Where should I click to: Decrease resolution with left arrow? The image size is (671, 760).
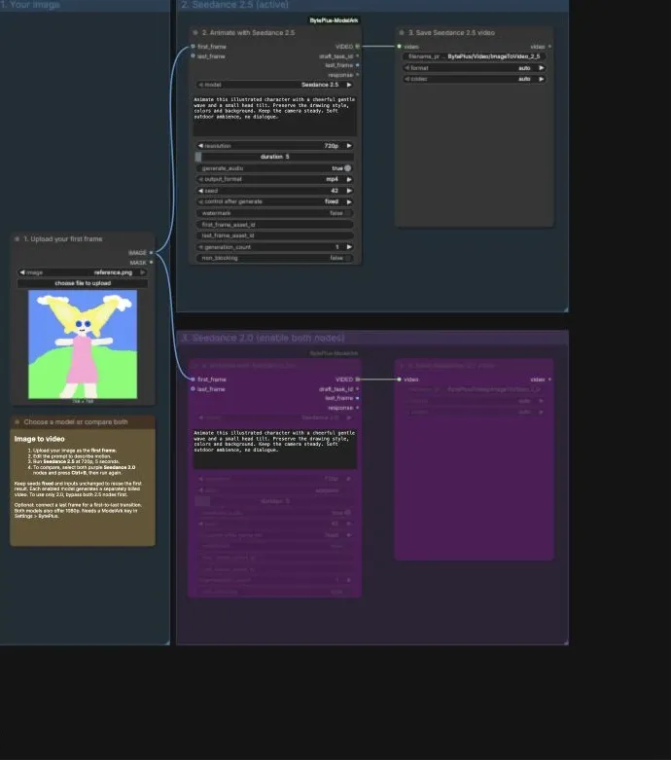(x=200, y=146)
